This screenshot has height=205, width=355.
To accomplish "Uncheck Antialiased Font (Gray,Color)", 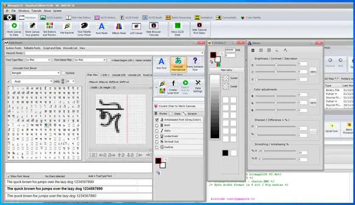I will [x=157, y=120].
